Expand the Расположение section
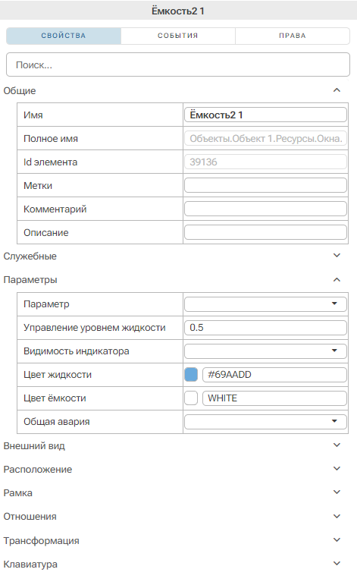The width and height of the screenshot is (357, 585). pyautogui.click(x=337, y=469)
